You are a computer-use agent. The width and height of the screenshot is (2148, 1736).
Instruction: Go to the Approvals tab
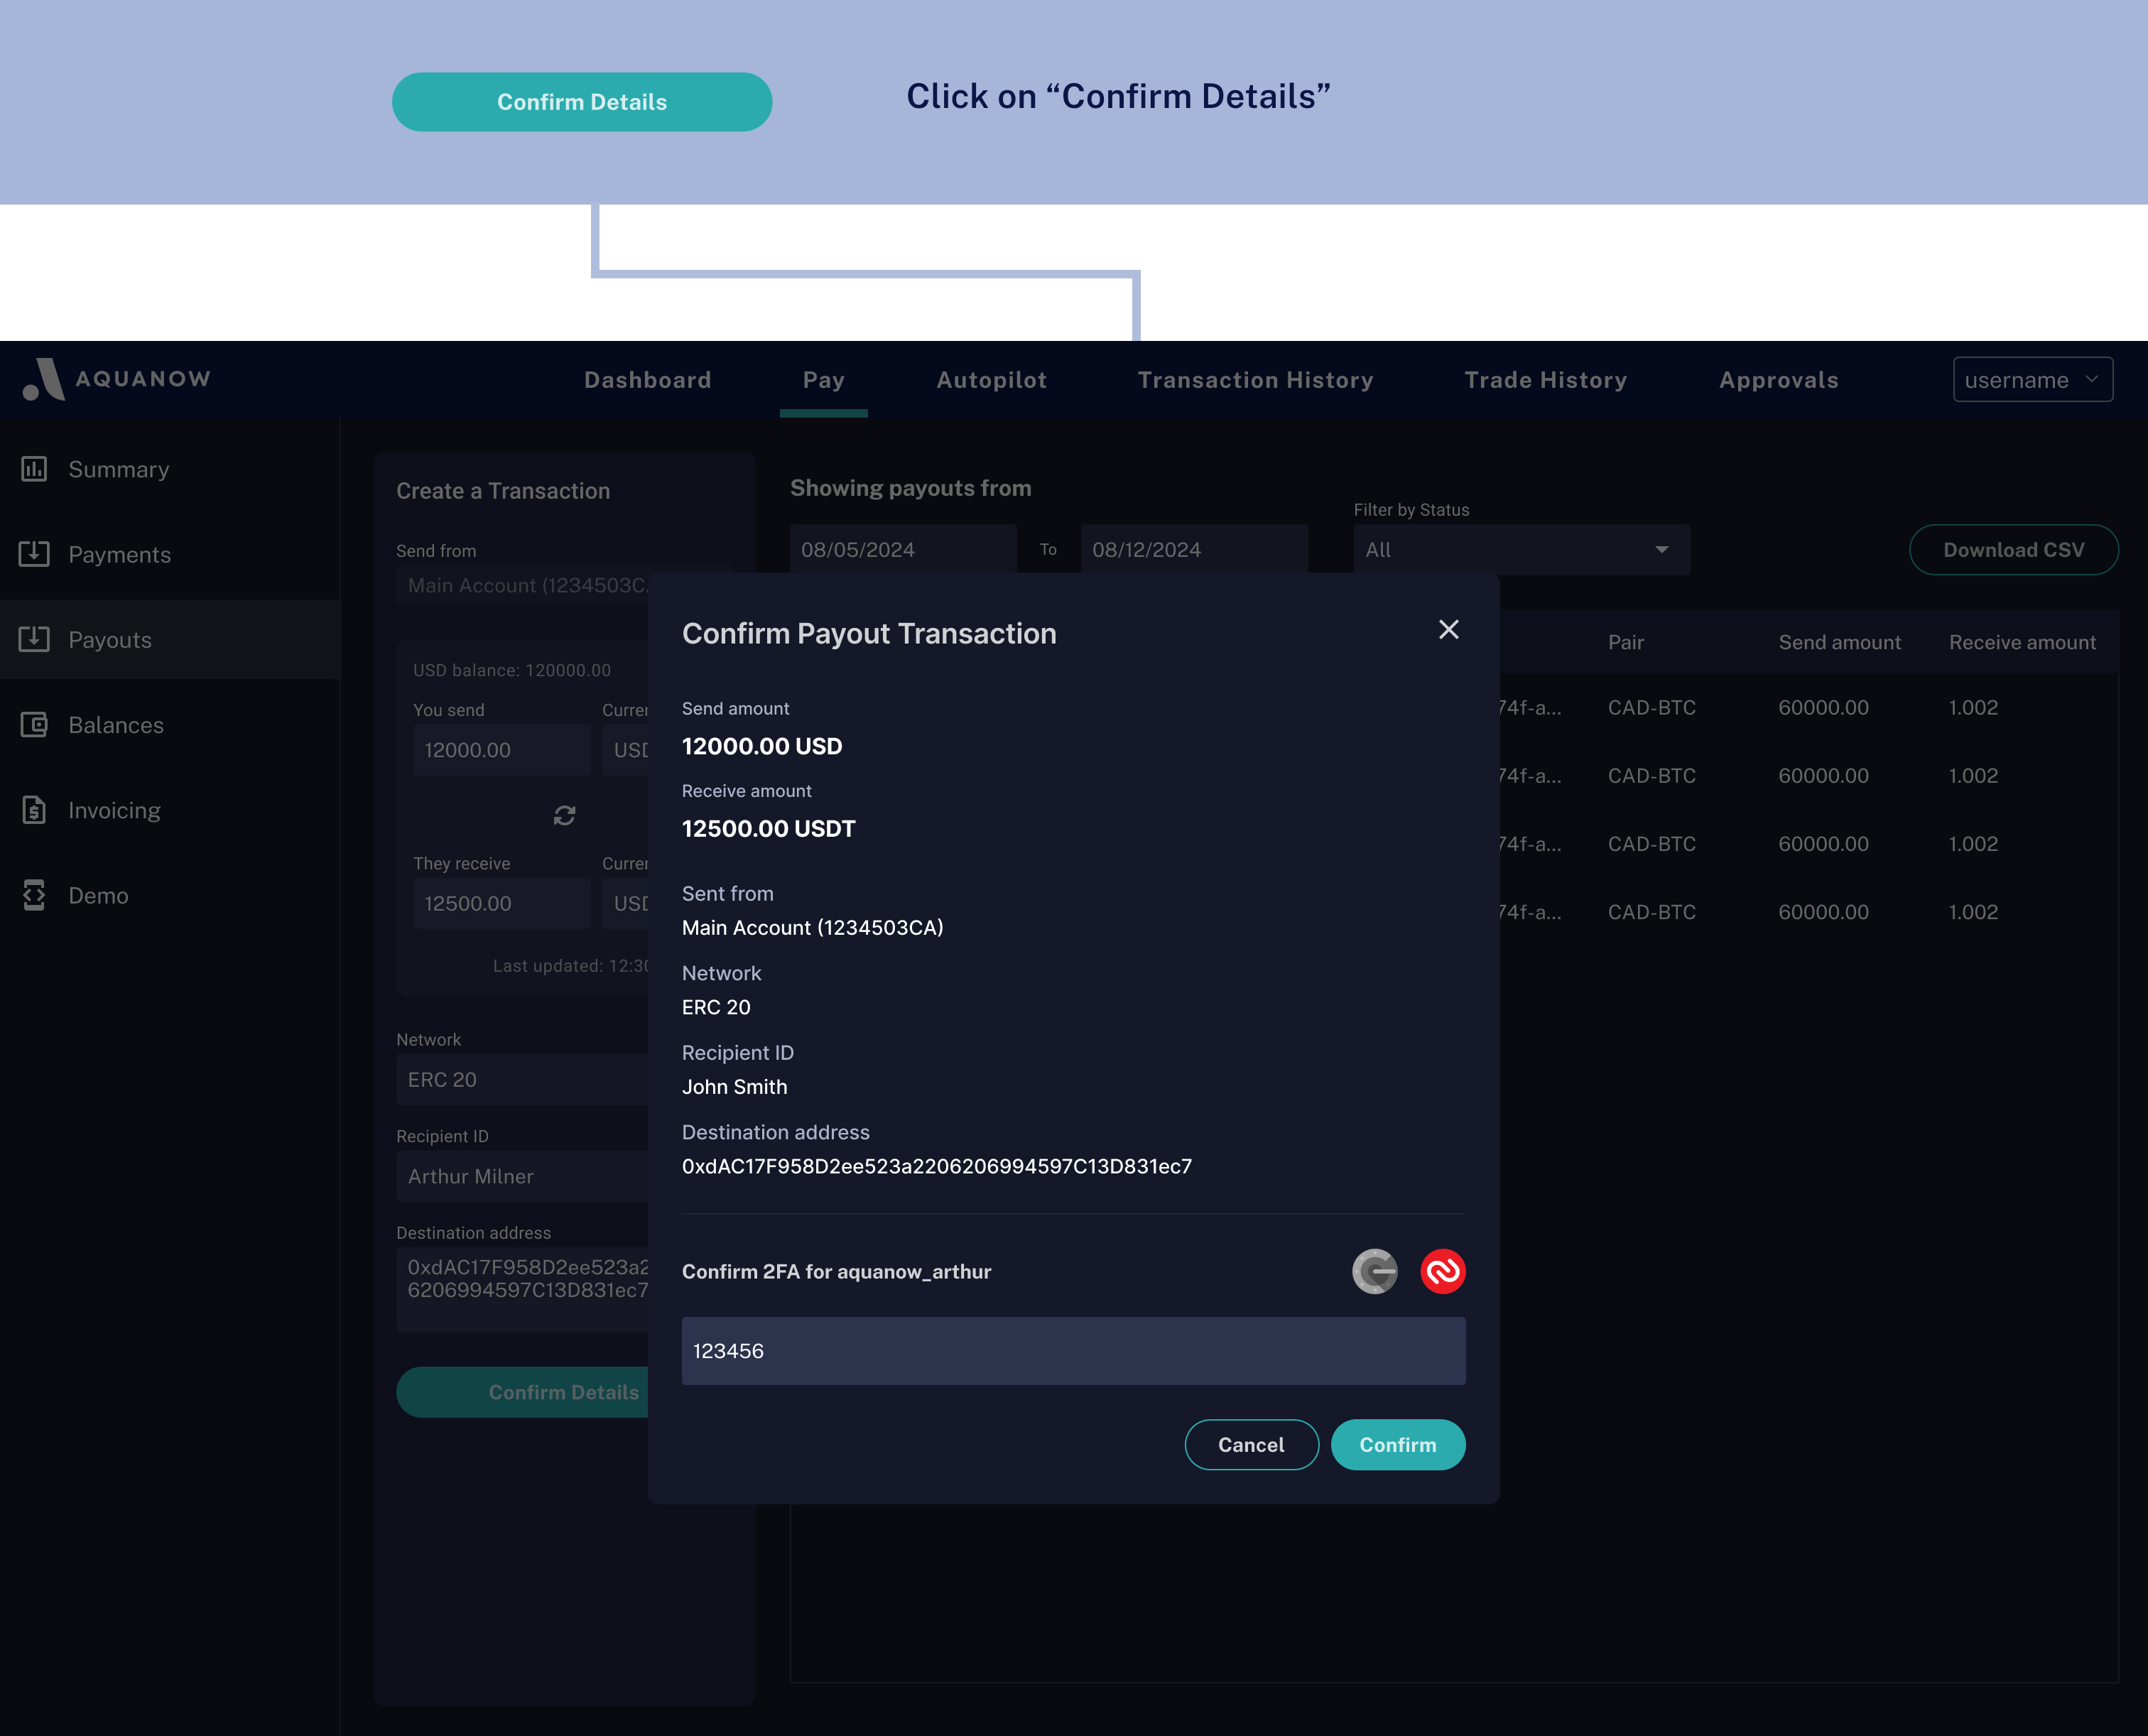point(1778,380)
